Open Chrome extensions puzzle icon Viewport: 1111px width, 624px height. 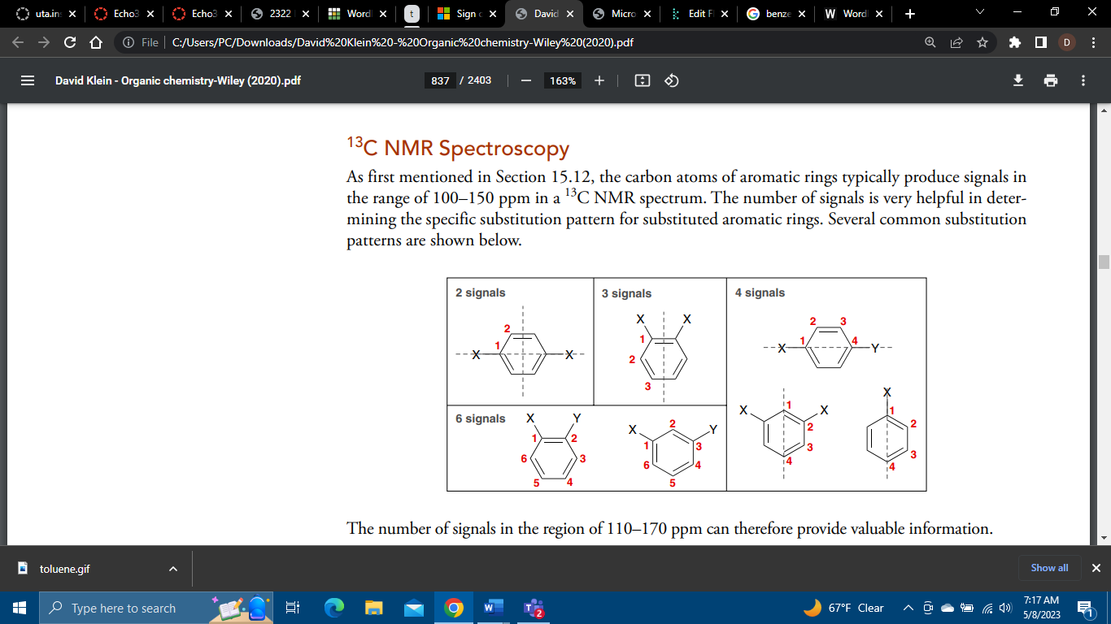pyautogui.click(x=1014, y=42)
